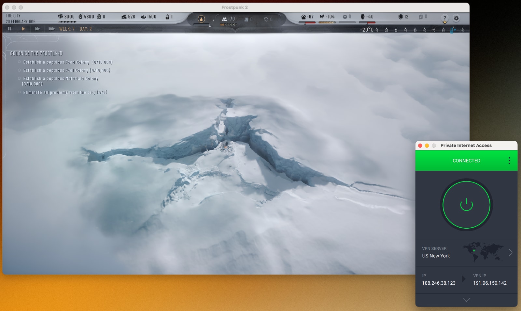Select the US New York server entry
This screenshot has width=521, height=311.
436,256
